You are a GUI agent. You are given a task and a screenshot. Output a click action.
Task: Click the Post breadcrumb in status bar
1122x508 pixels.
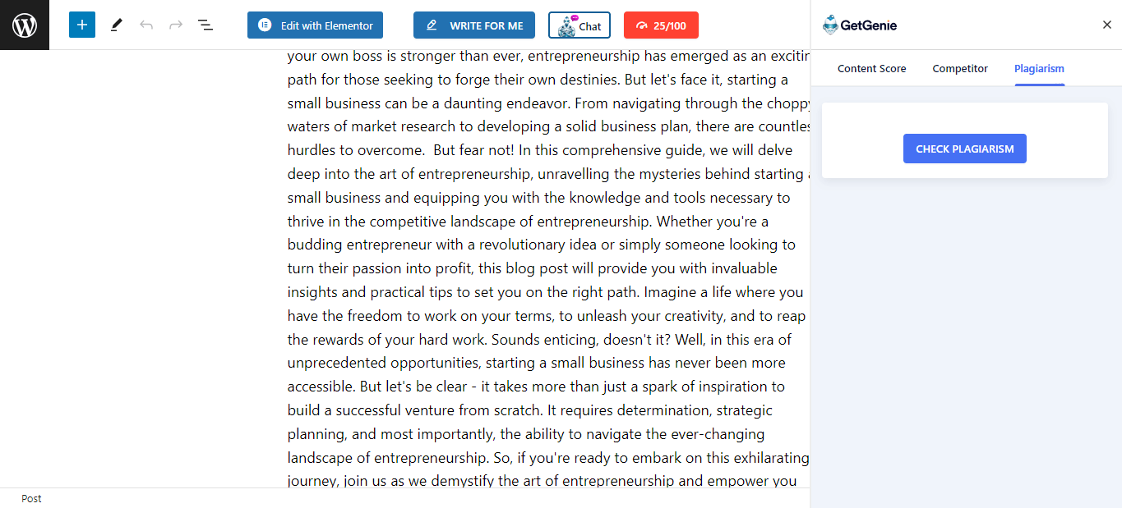pos(31,498)
